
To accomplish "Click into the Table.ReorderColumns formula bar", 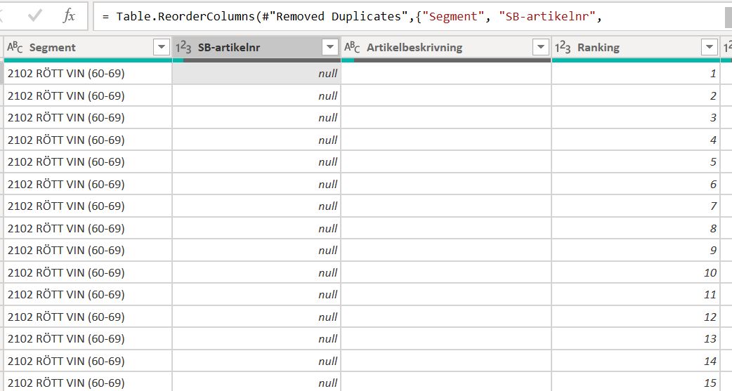I will [408, 16].
